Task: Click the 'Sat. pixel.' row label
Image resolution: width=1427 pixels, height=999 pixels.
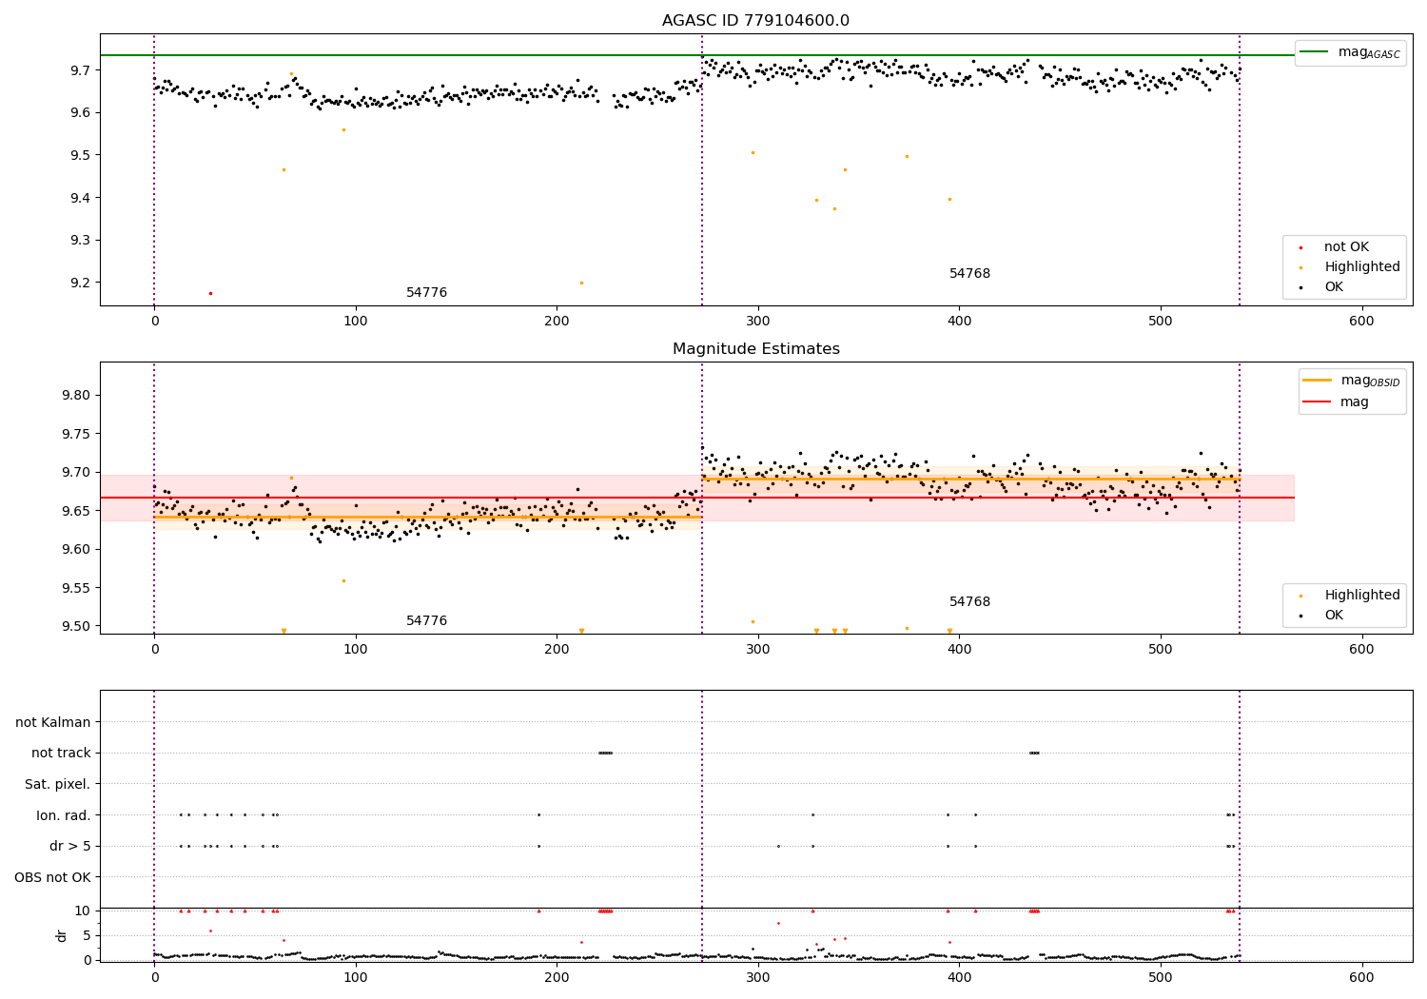Action: (58, 784)
